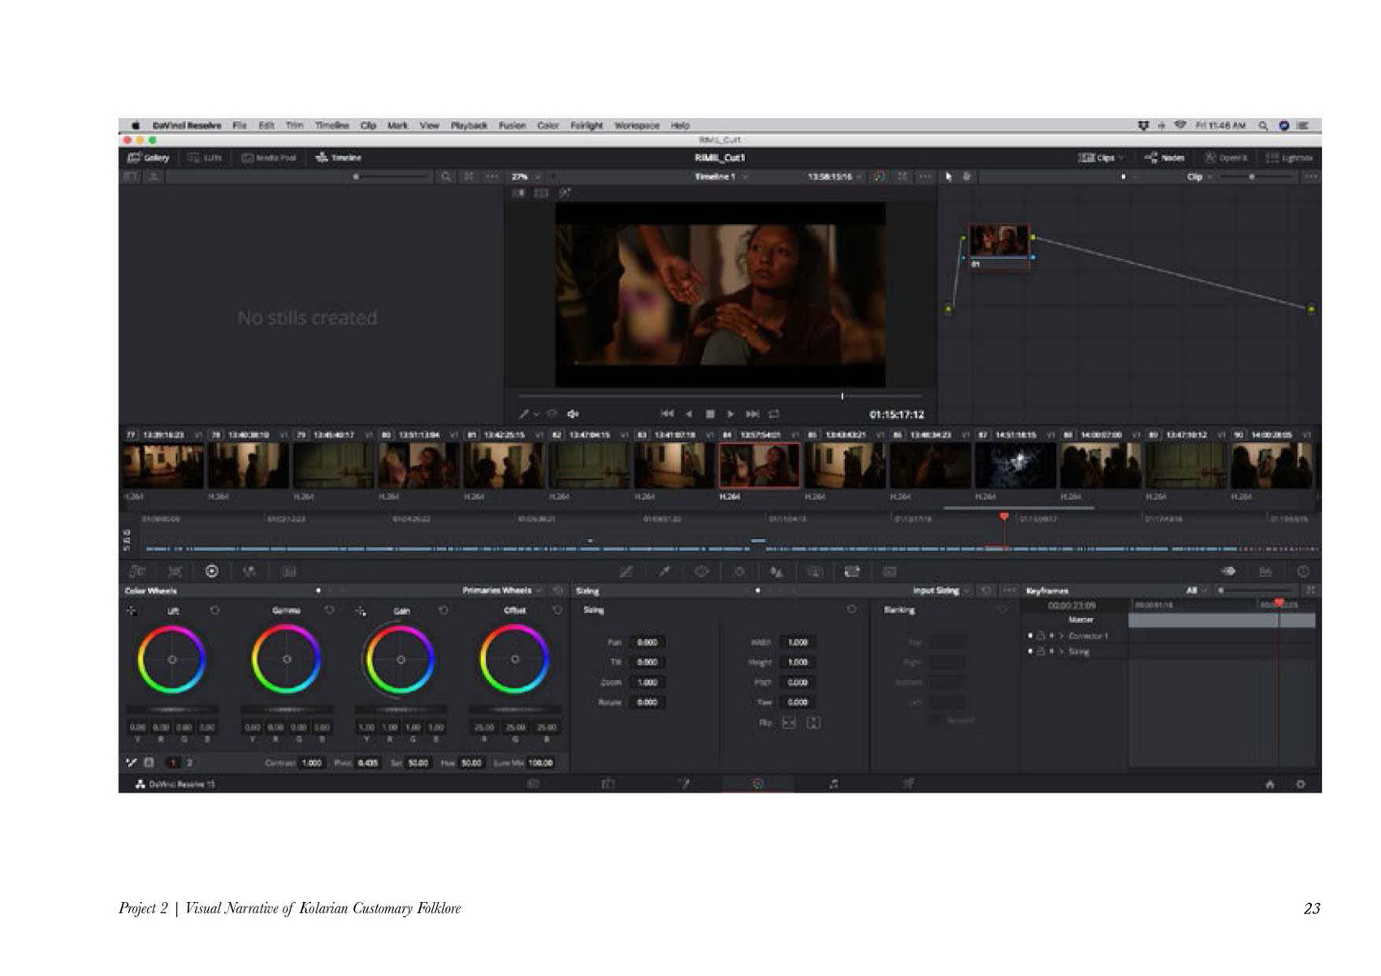Open the Playback menu
This screenshot has height=976, width=1381.
click(469, 126)
